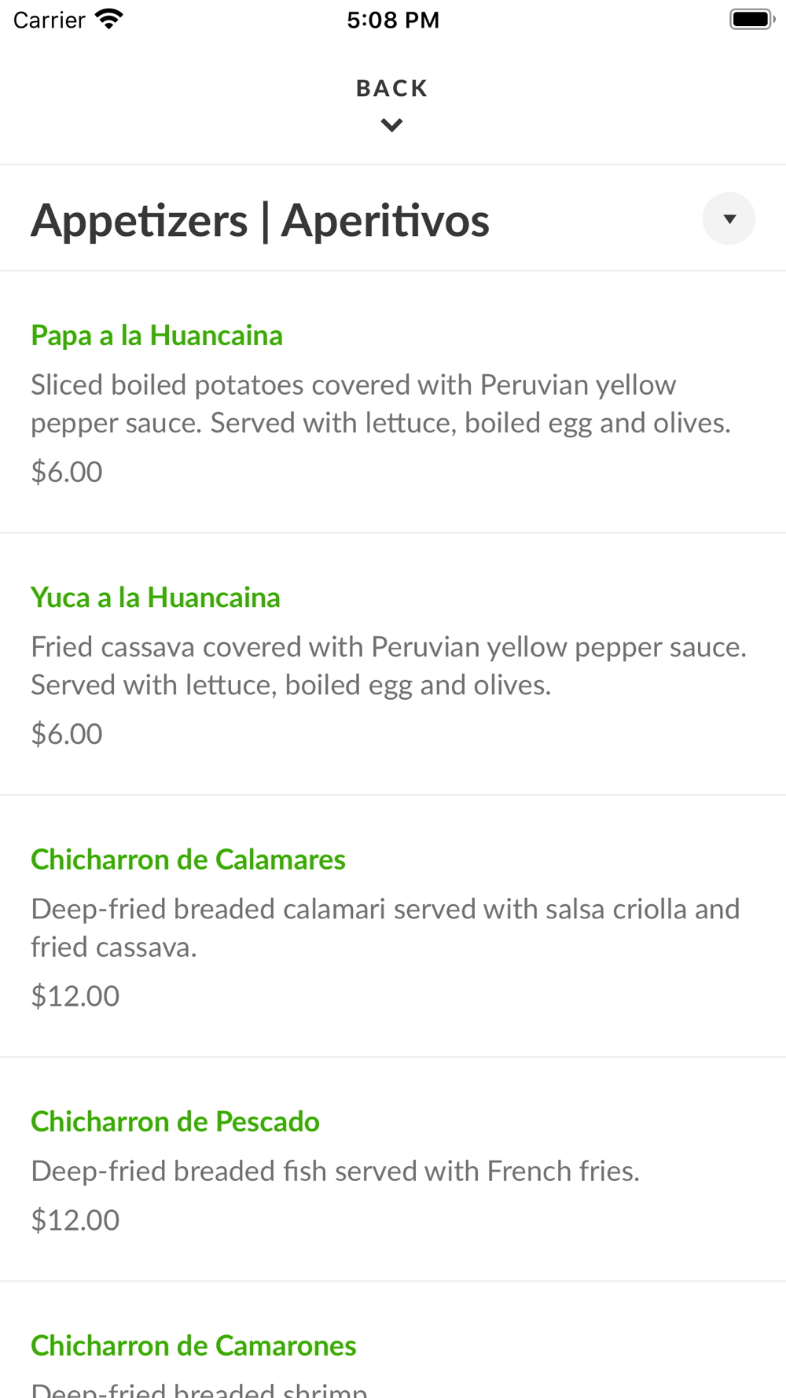Click the $6.00 price under Yuca

pyautogui.click(x=67, y=734)
